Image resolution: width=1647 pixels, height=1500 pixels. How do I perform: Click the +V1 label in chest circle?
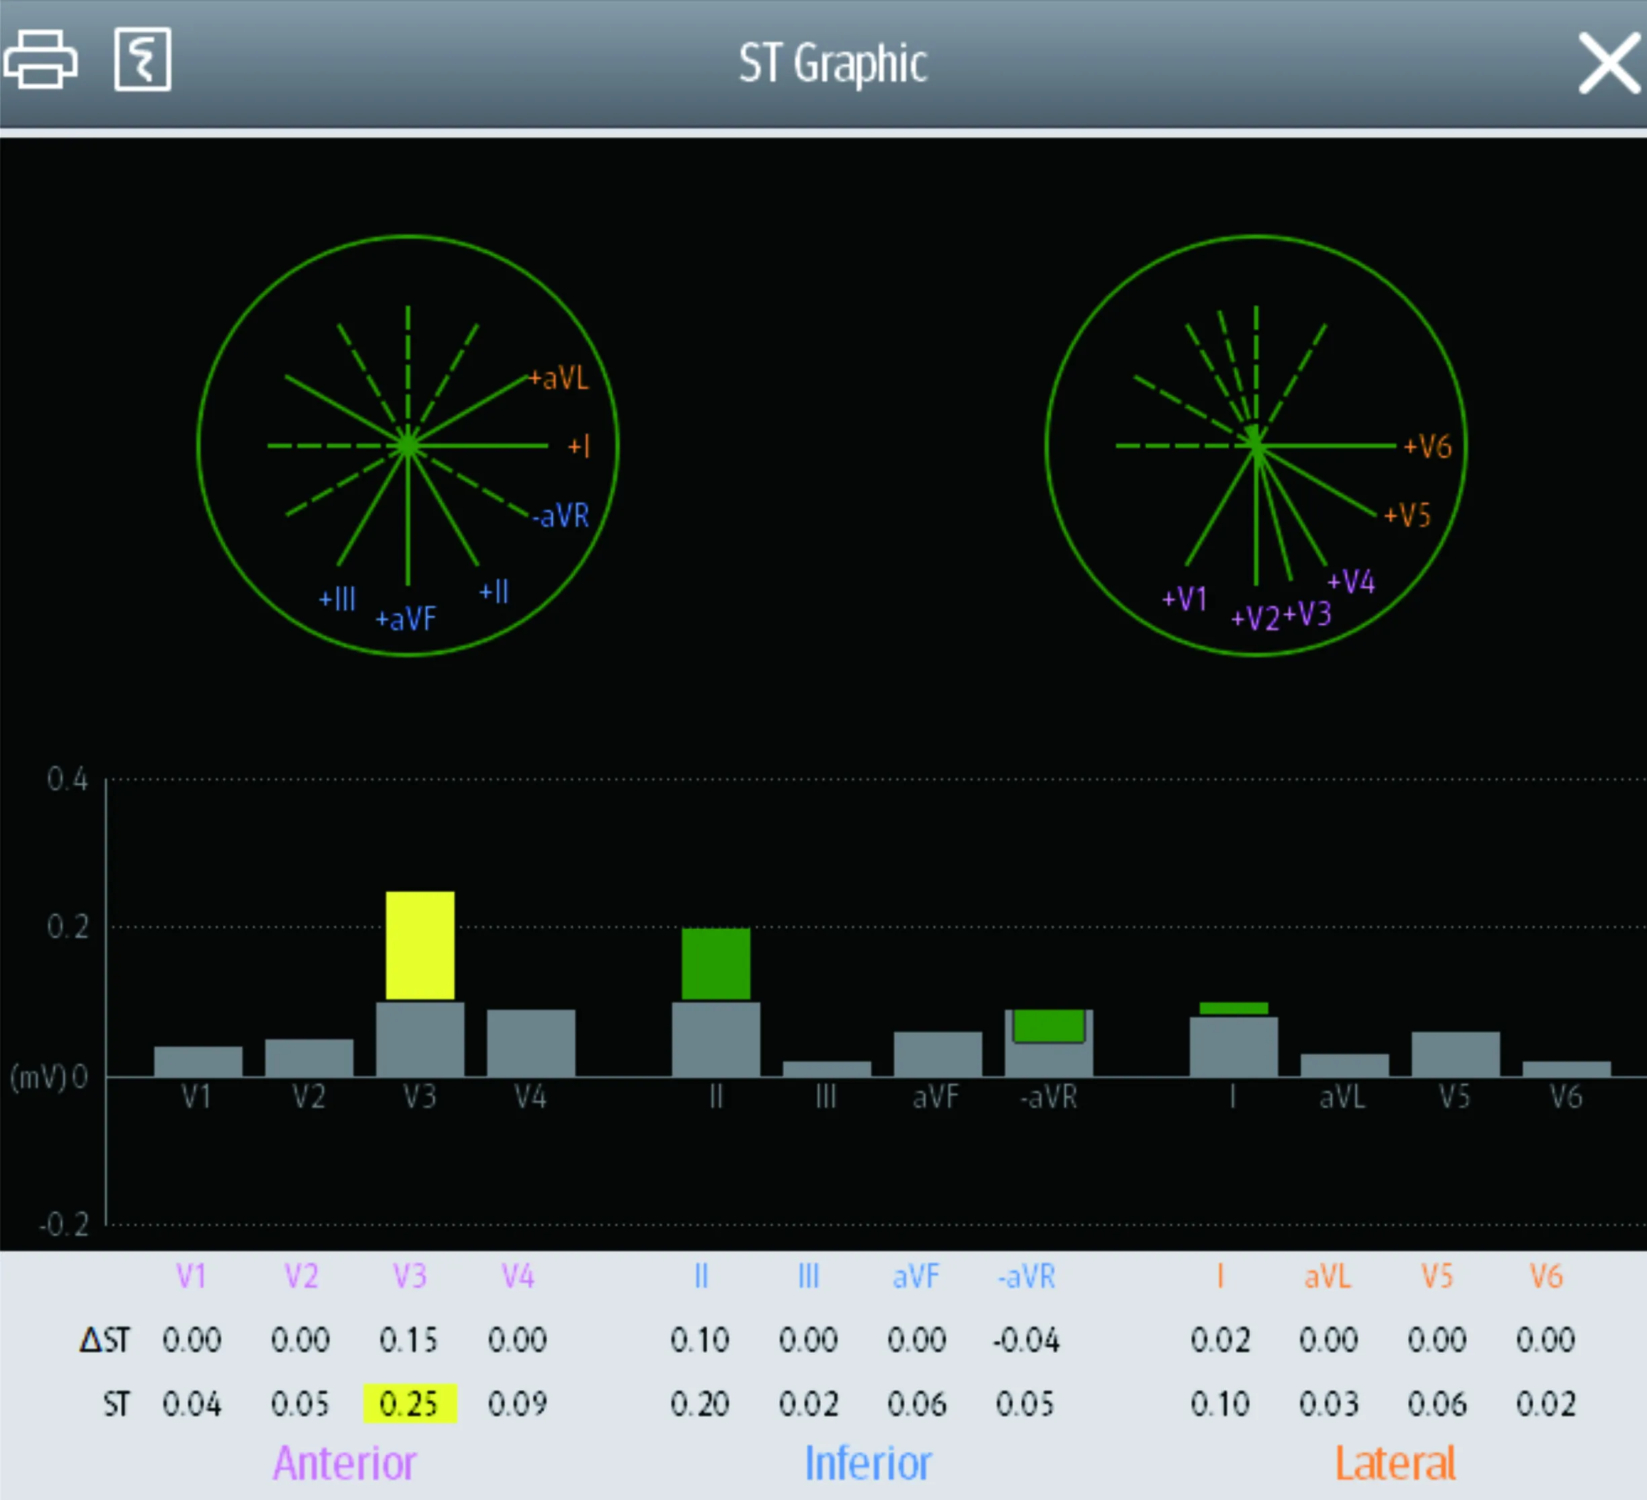[1184, 599]
